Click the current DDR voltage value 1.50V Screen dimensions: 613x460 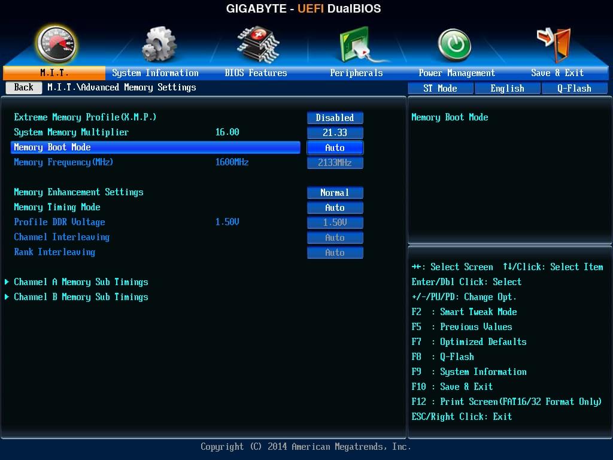[x=227, y=222]
